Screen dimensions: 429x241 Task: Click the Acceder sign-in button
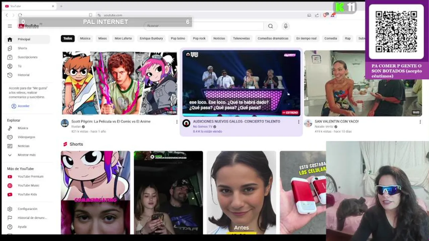[20, 106]
